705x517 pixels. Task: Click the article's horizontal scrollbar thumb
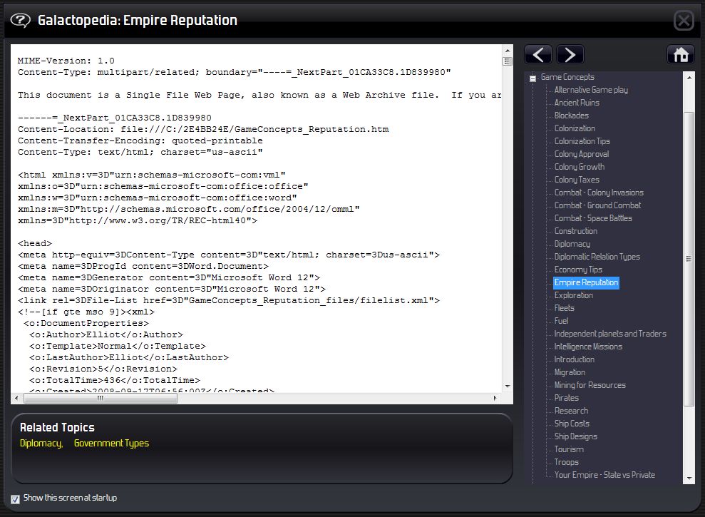[x=101, y=398]
